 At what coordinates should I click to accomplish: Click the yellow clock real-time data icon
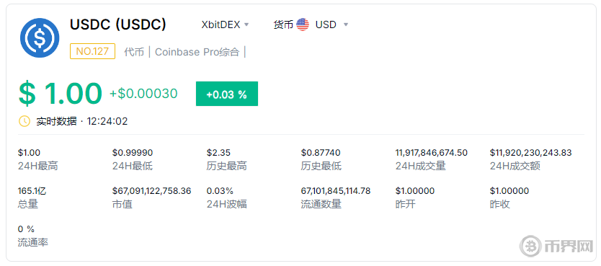point(25,122)
